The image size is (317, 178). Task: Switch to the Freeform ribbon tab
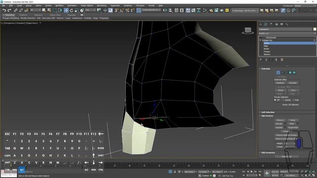click(x=23, y=15)
